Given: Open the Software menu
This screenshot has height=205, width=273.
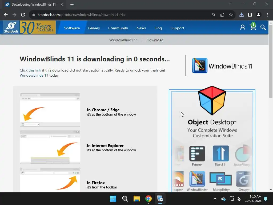Looking at the screenshot, I should 72,28.
